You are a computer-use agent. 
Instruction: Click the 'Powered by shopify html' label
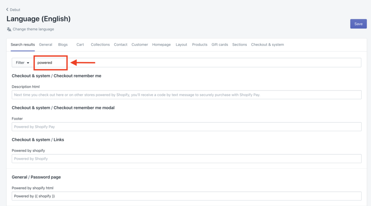click(32, 188)
